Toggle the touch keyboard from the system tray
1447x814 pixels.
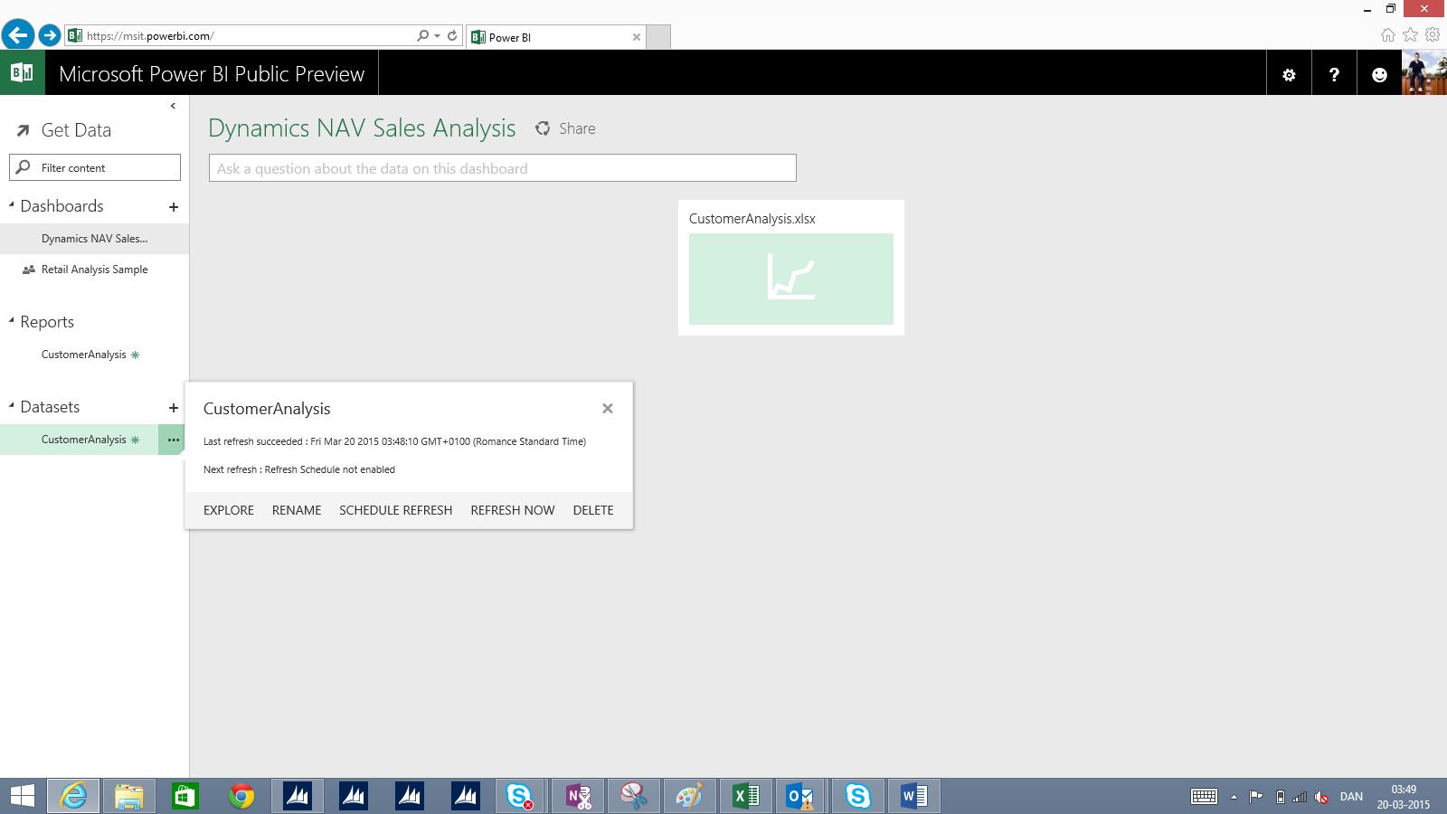click(x=1206, y=797)
